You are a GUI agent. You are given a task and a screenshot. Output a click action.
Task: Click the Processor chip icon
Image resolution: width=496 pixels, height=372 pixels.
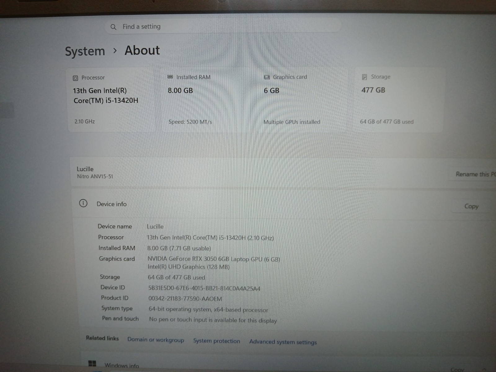75,78
